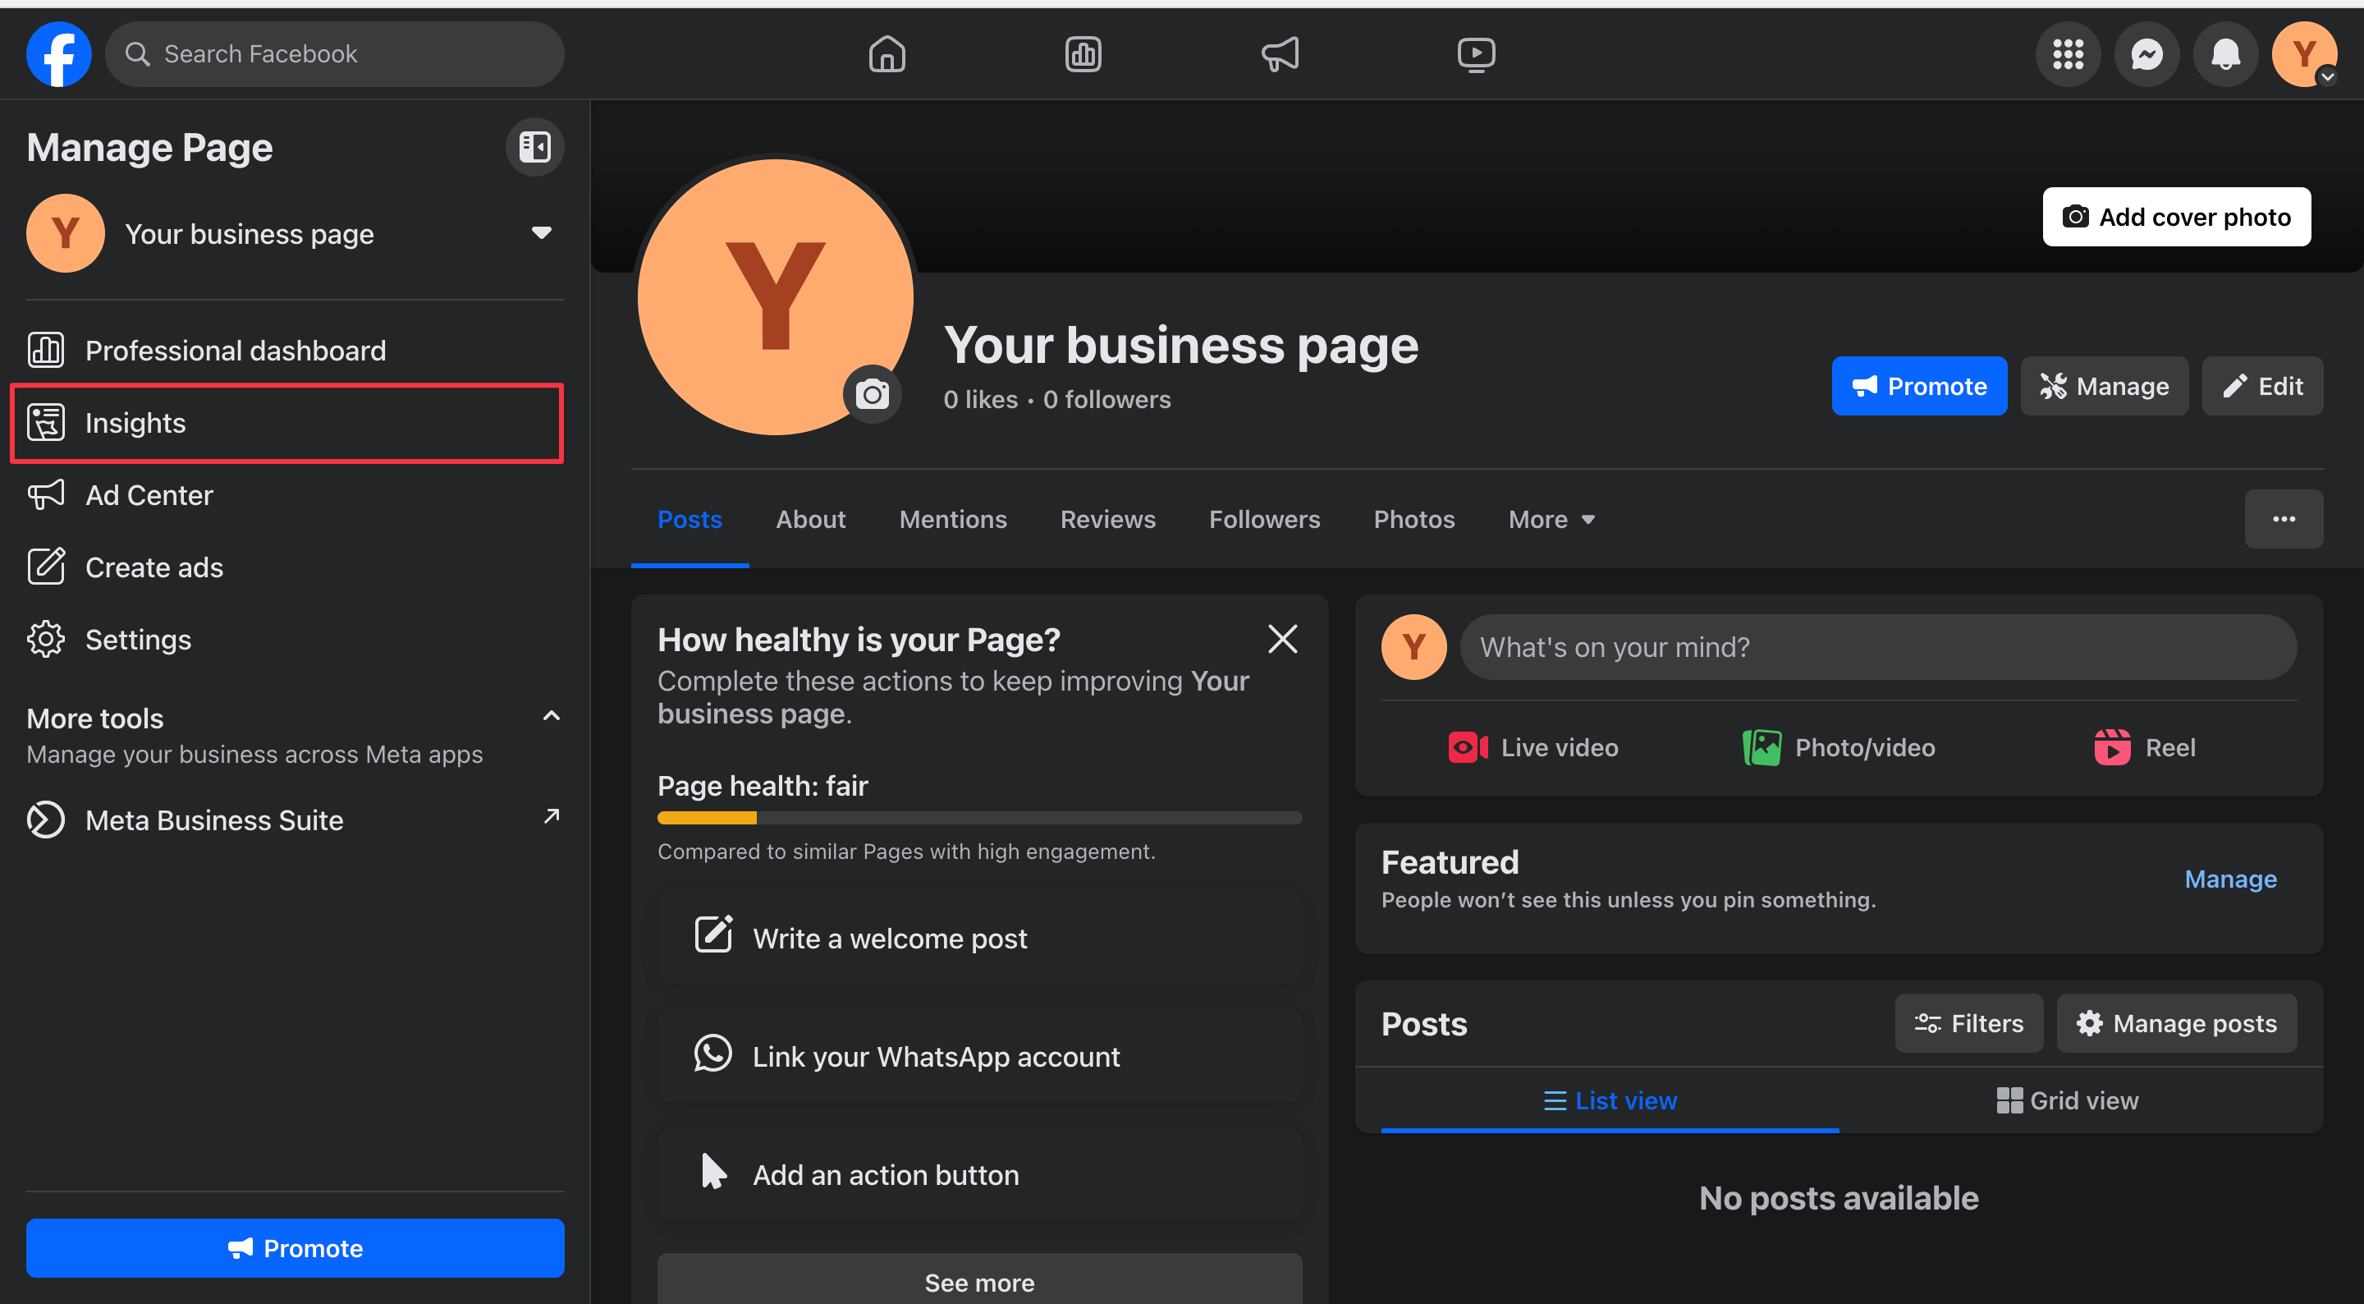The image size is (2364, 1304).
Task: Click the What's on your mind field
Action: [1877, 647]
